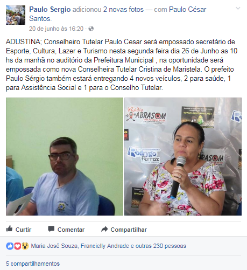
Task: Open the tagged Paulo César Santos profile
Action: pos(118,14)
